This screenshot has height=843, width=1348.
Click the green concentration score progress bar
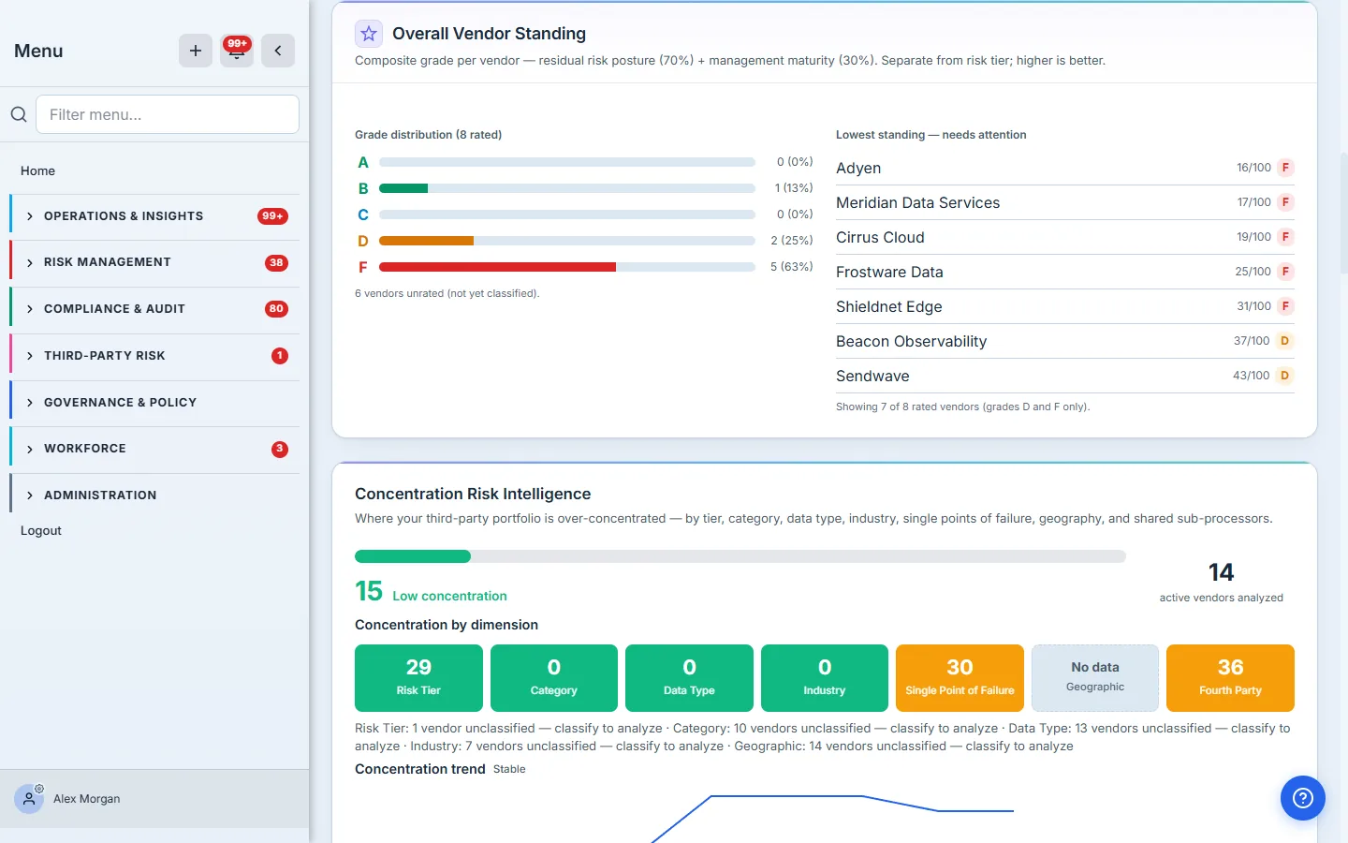pyautogui.click(x=413, y=556)
